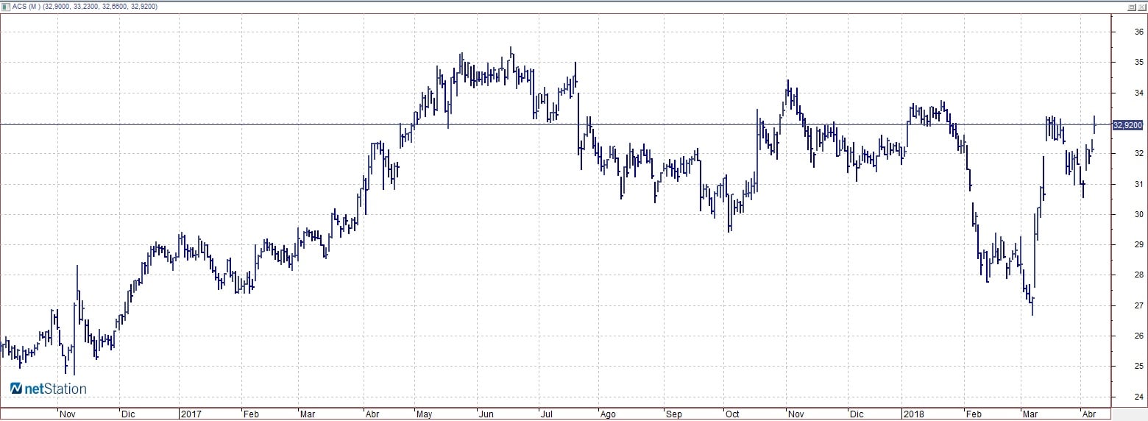Close the ACS chart pane
Viewport: 1148px width, 421px height.
[x=1141, y=7]
